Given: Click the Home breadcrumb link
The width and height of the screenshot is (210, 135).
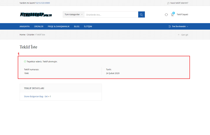Looking at the screenshot, I should 22,35.
